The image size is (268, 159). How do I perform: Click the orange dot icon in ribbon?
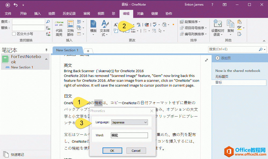[x=173, y=25]
